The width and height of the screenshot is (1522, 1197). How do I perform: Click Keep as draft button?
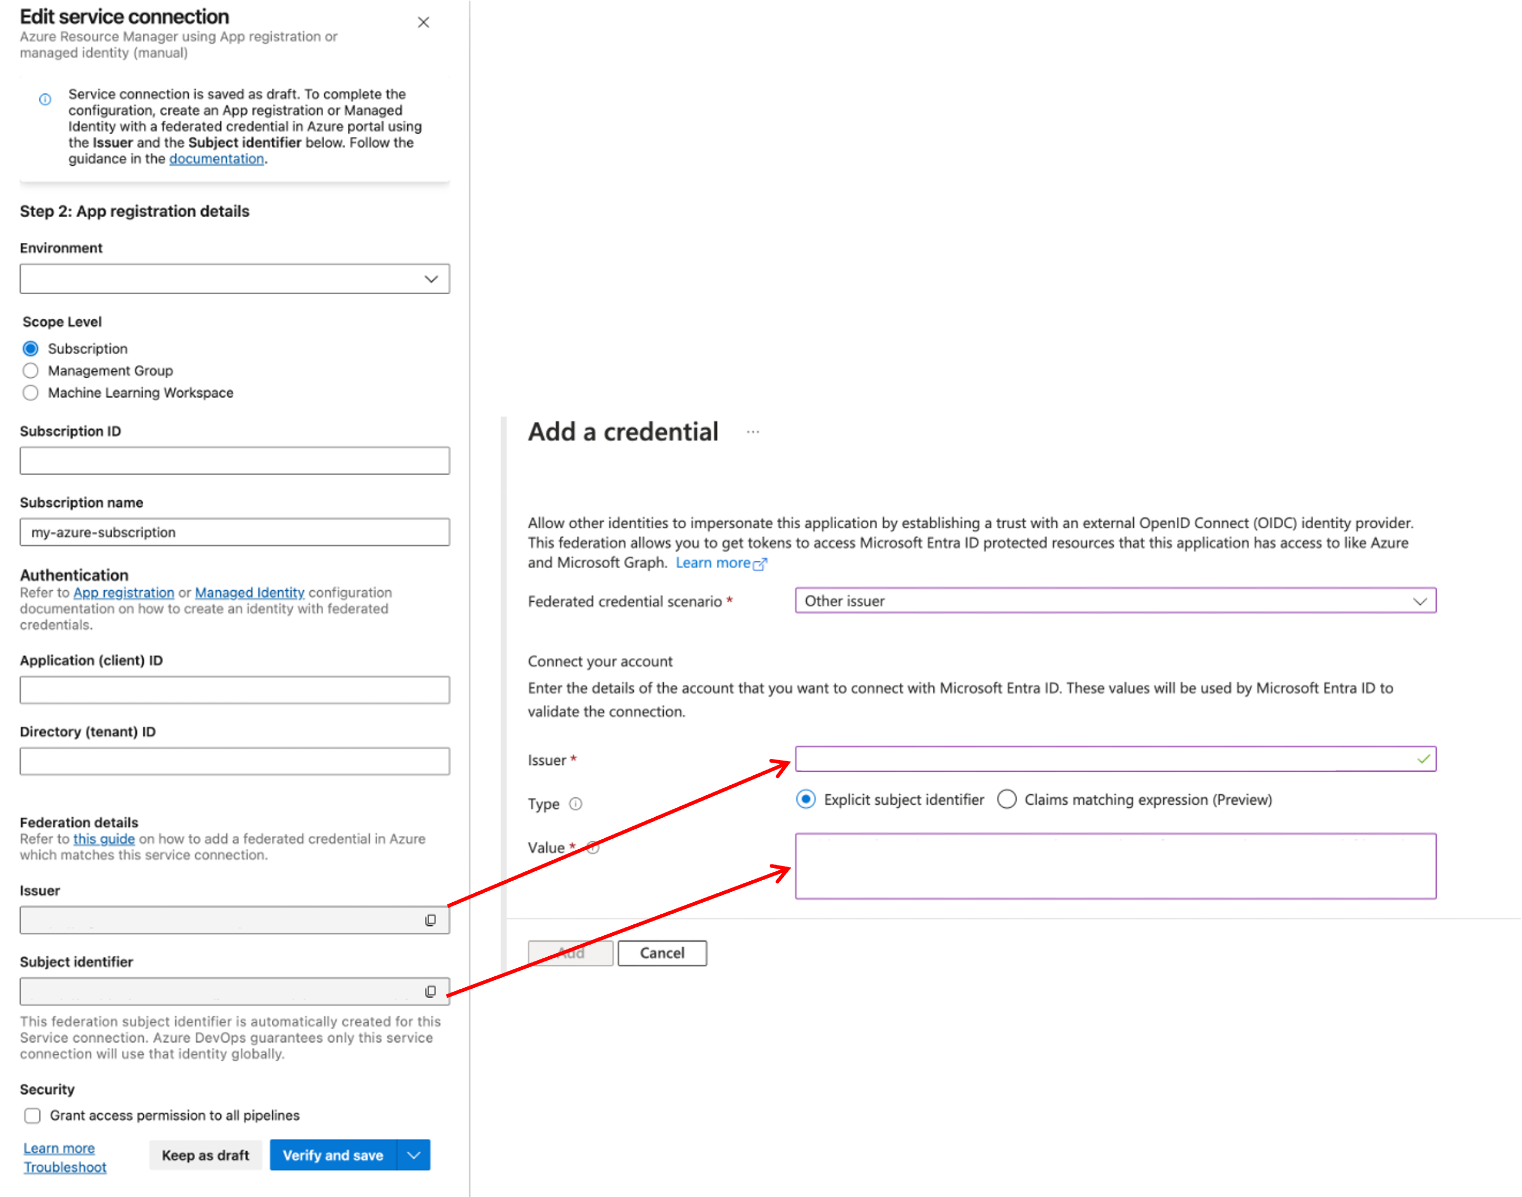[206, 1155]
